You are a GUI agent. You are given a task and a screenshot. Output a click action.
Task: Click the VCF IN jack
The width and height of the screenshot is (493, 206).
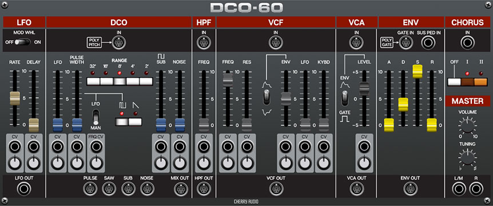[x=276, y=43]
